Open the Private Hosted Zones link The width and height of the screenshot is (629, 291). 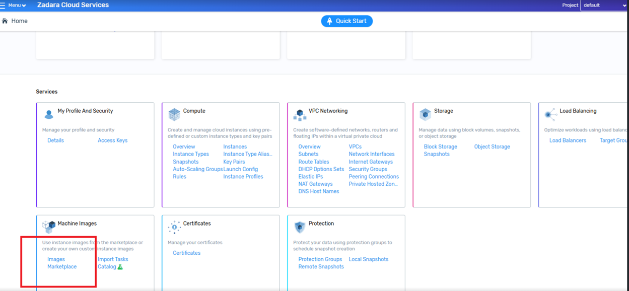pos(373,184)
